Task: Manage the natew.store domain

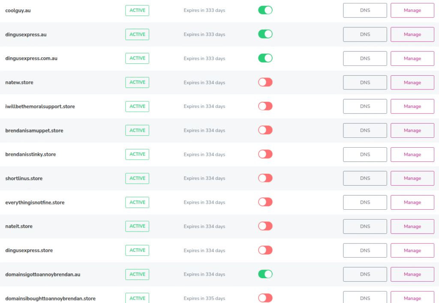Action: point(412,83)
